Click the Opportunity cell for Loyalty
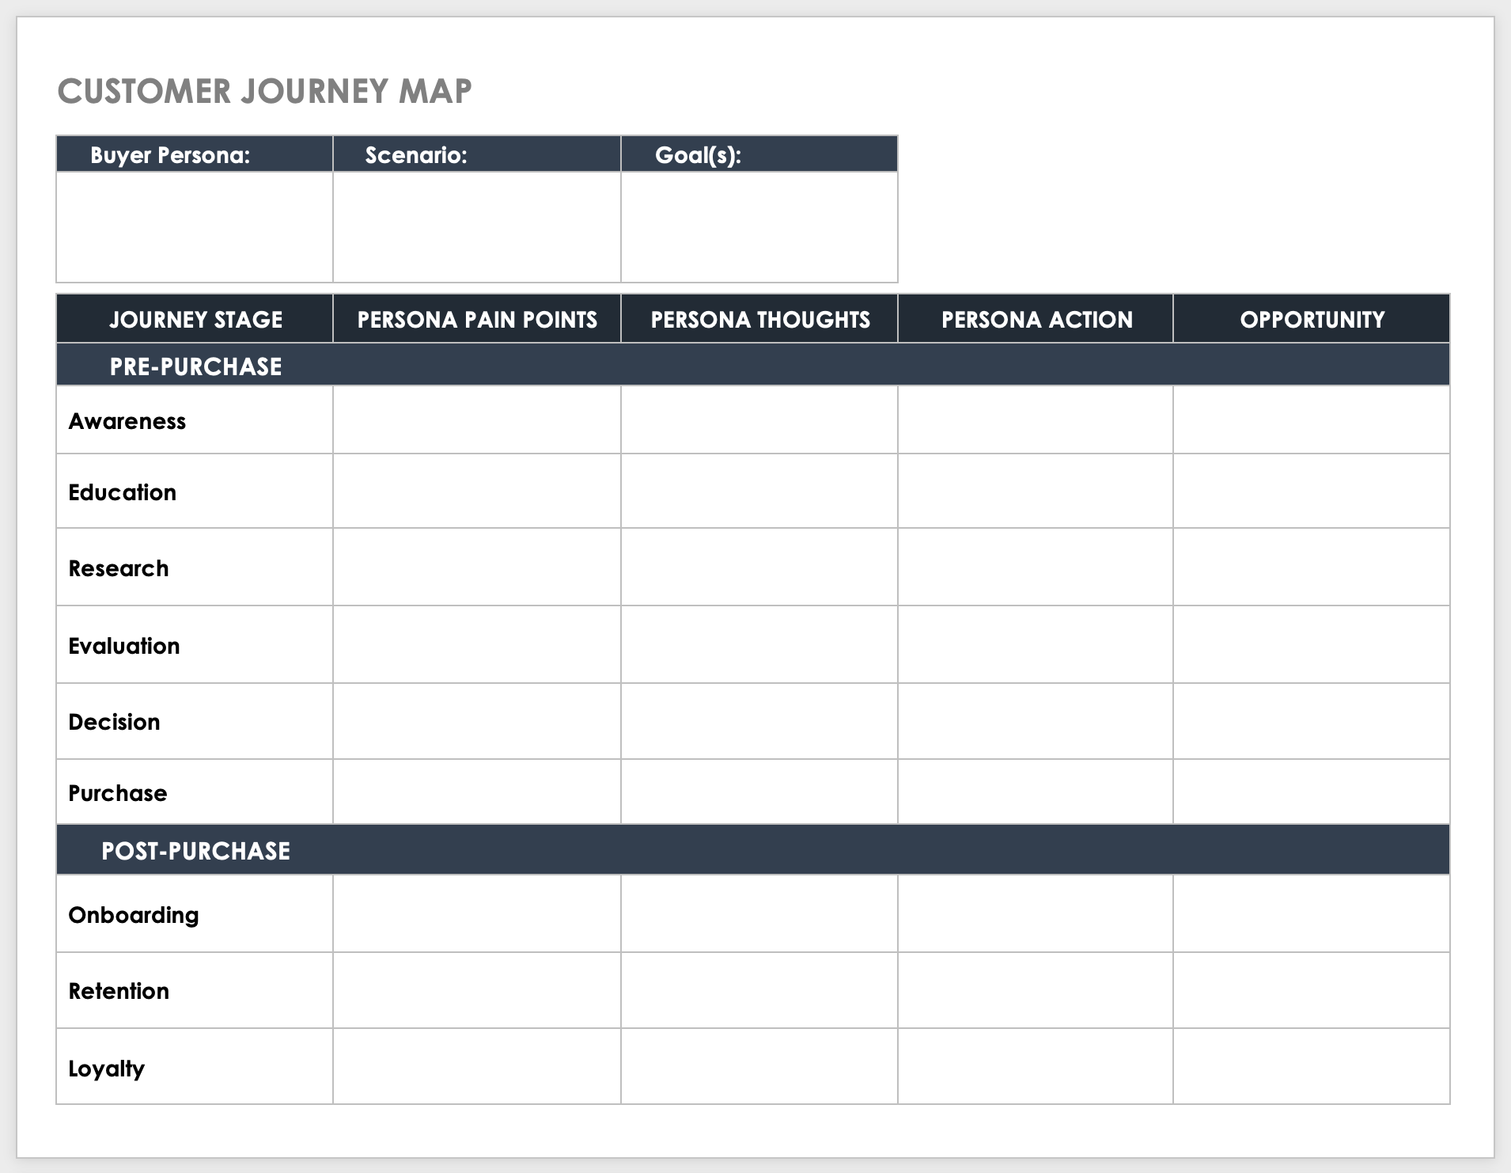The width and height of the screenshot is (1511, 1173). [1312, 1067]
